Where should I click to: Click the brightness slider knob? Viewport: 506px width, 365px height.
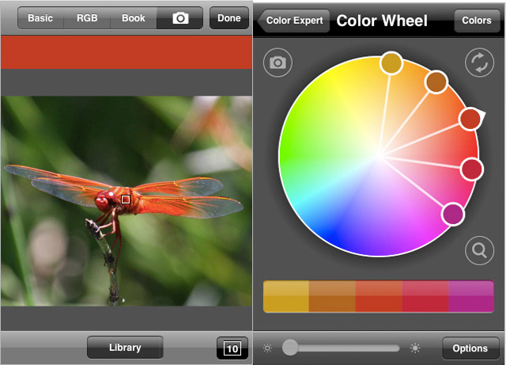290,348
